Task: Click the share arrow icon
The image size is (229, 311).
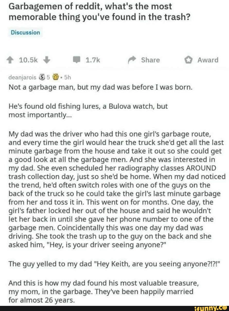Action: tap(132, 59)
